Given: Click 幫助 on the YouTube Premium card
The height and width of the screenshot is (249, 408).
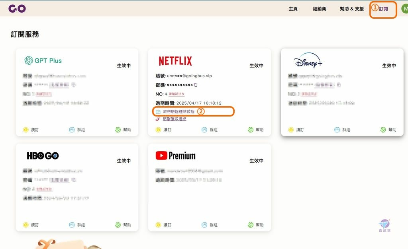Looking at the screenshot, I should pyautogui.click(x=256, y=225).
